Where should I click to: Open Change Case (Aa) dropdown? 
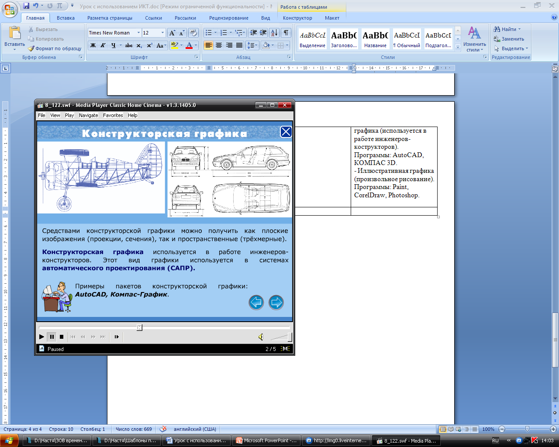click(x=161, y=45)
